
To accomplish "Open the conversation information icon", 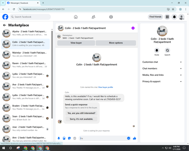I will click(133, 28).
